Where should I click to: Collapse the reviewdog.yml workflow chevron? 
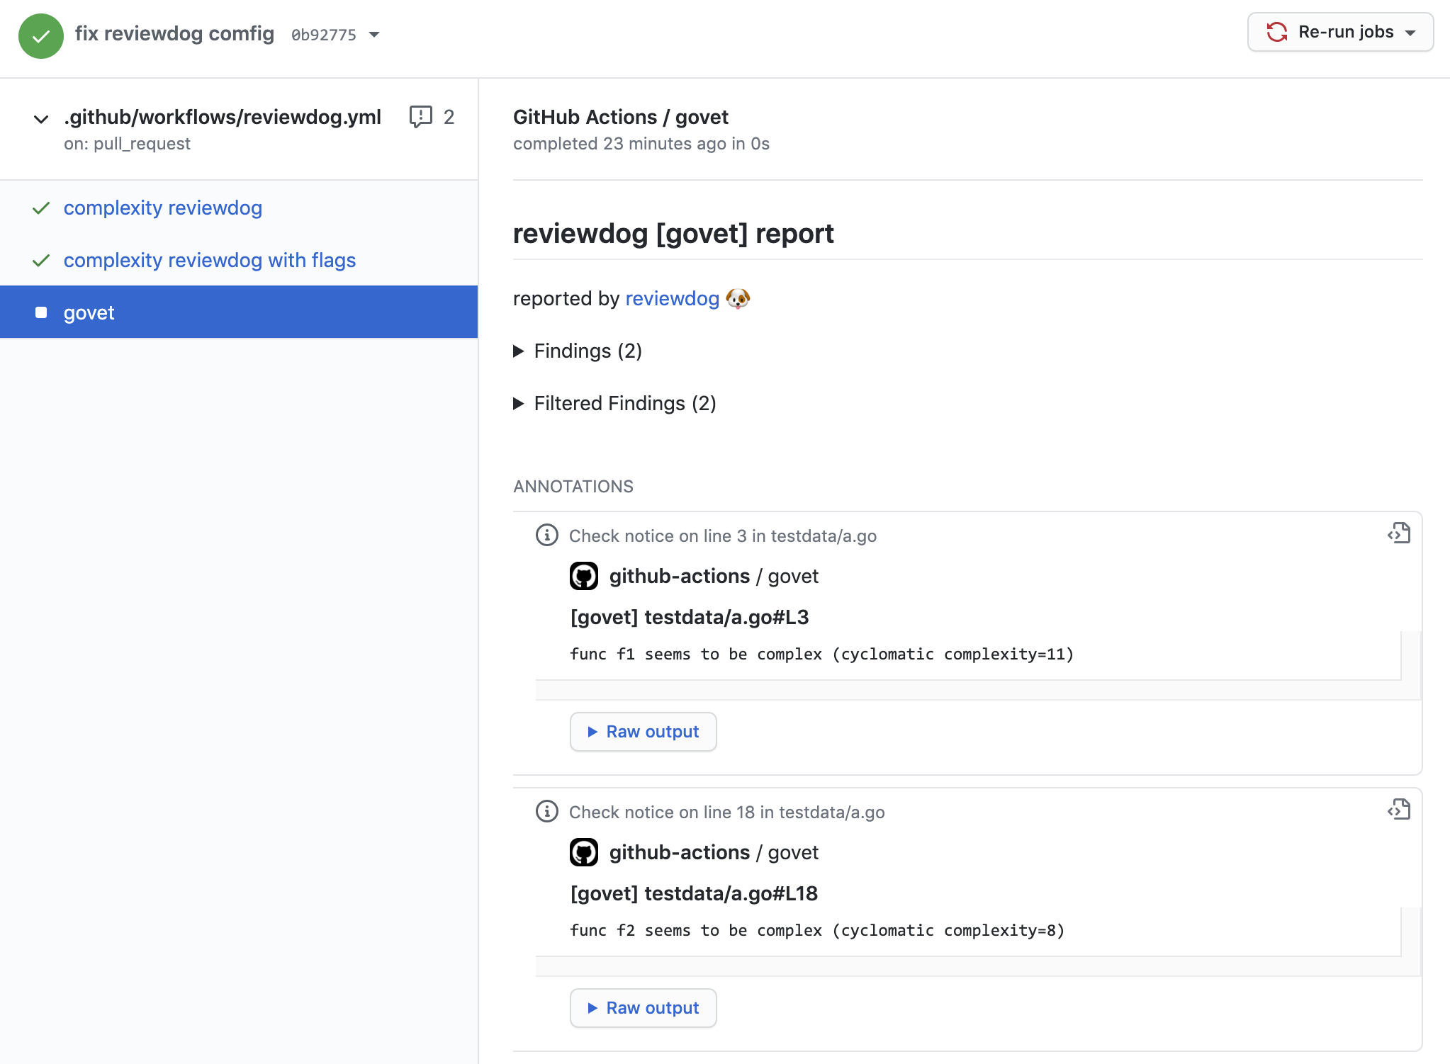(41, 119)
